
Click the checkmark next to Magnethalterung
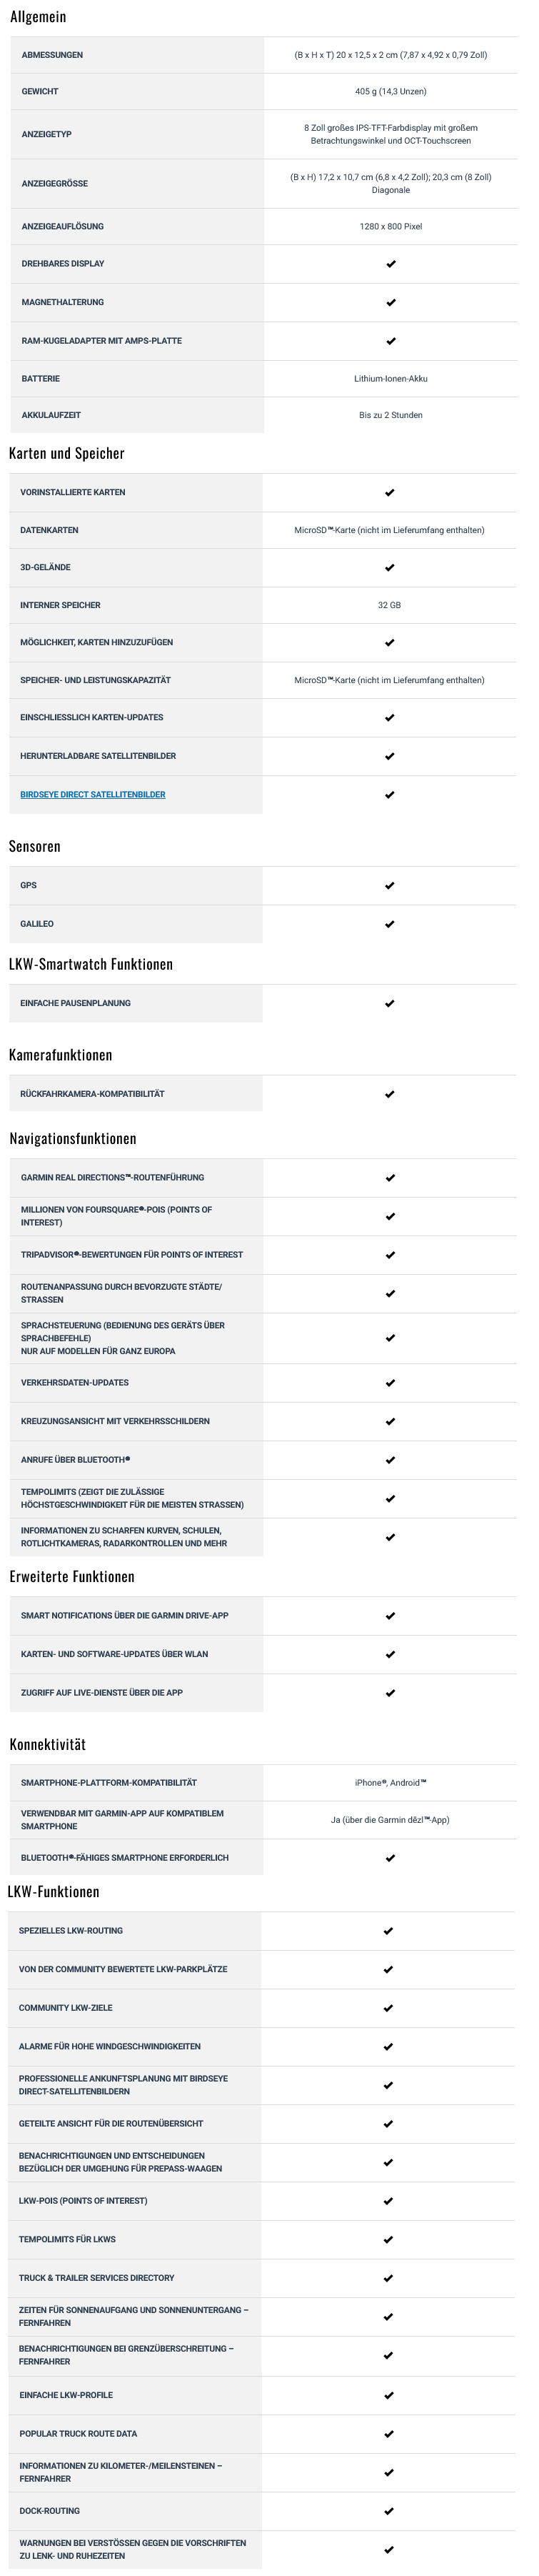pyautogui.click(x=391, y=302)
